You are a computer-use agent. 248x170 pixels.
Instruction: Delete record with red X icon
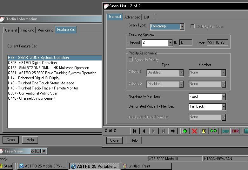click(194, 131)
